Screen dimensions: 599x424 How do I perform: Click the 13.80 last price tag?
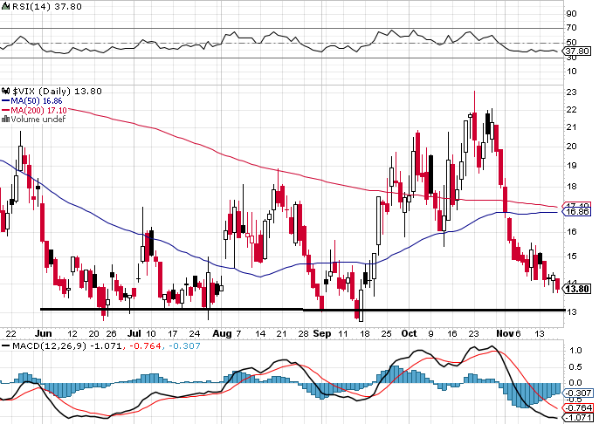(577, 289)
